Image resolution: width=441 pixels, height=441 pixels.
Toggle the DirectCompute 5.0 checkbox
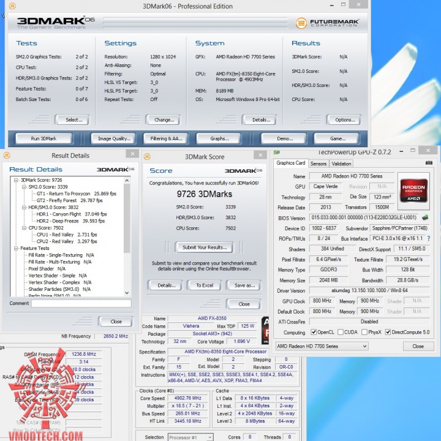[388, 332]
